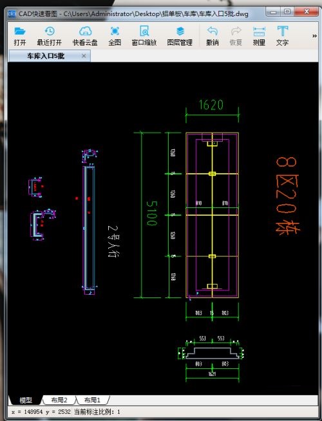This screenshot has height=421, width=322.
Task: Switch to 布局1 layout tab
Action: click(92, 400)
